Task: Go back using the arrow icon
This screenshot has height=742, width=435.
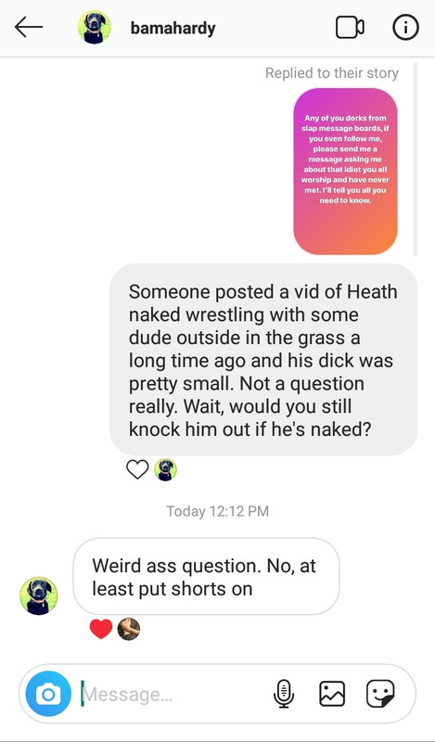Action: [29, 28]
